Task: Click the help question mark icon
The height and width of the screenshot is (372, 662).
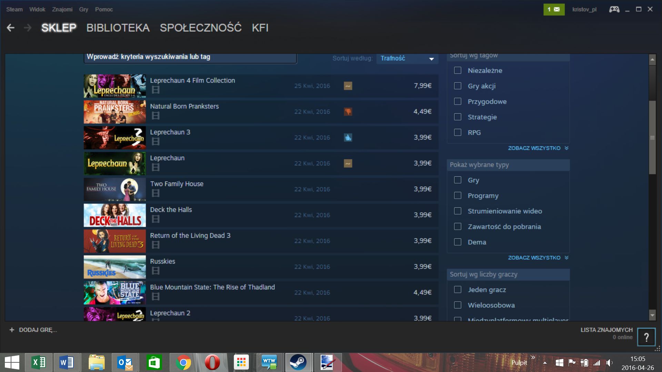Action: pyautogui.click(x=646, y=337)
